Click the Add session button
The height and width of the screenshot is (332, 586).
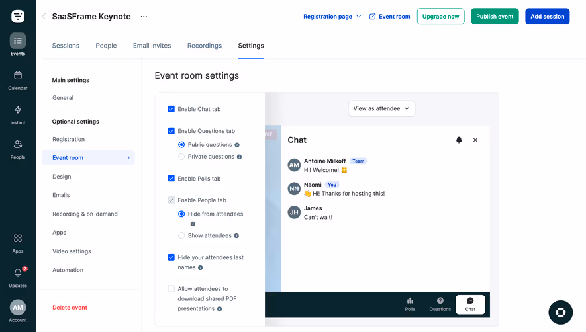click(x=547, y=17)
